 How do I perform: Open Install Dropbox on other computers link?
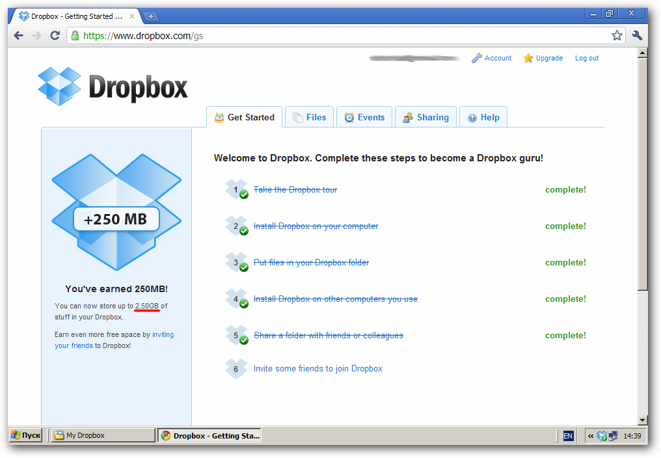336,299
